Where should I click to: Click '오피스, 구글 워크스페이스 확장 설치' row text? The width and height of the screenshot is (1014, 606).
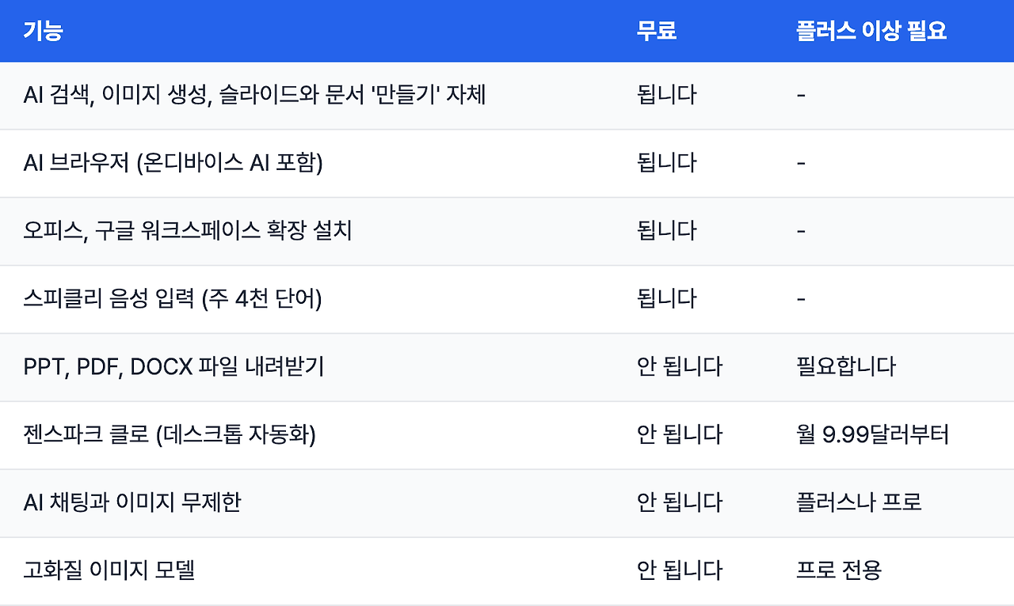pos(188,231)
